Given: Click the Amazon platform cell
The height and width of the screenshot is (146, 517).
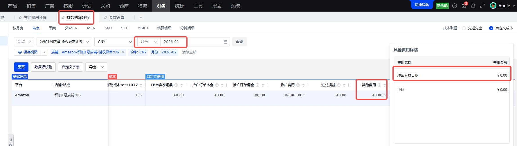Looking at the screenshot, I should 22,95.
